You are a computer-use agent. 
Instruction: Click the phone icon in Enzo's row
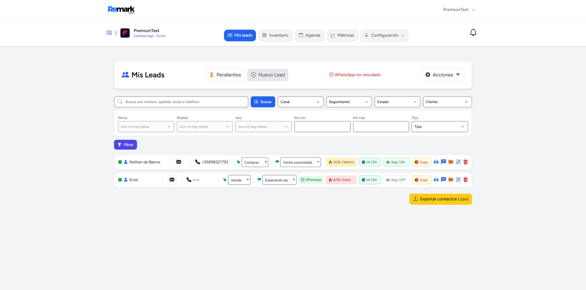click(189, 180)
